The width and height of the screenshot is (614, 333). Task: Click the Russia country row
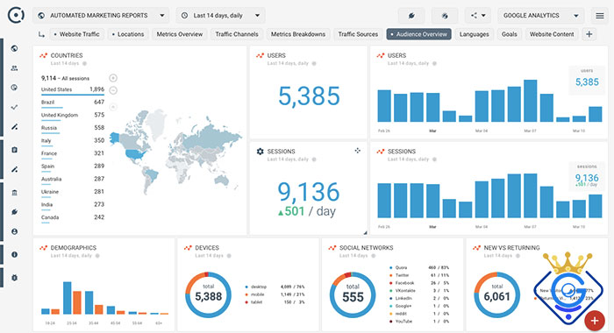[x=73, y=128]
